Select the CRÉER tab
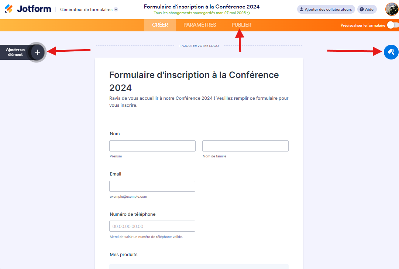 pos(160,25)
